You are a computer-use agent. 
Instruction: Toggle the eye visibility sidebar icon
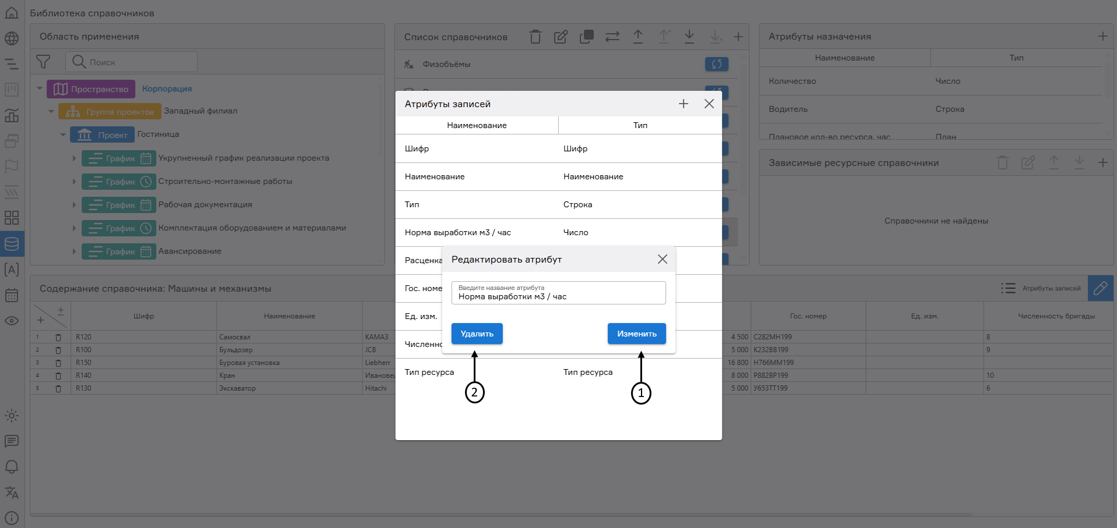[12, 321]
